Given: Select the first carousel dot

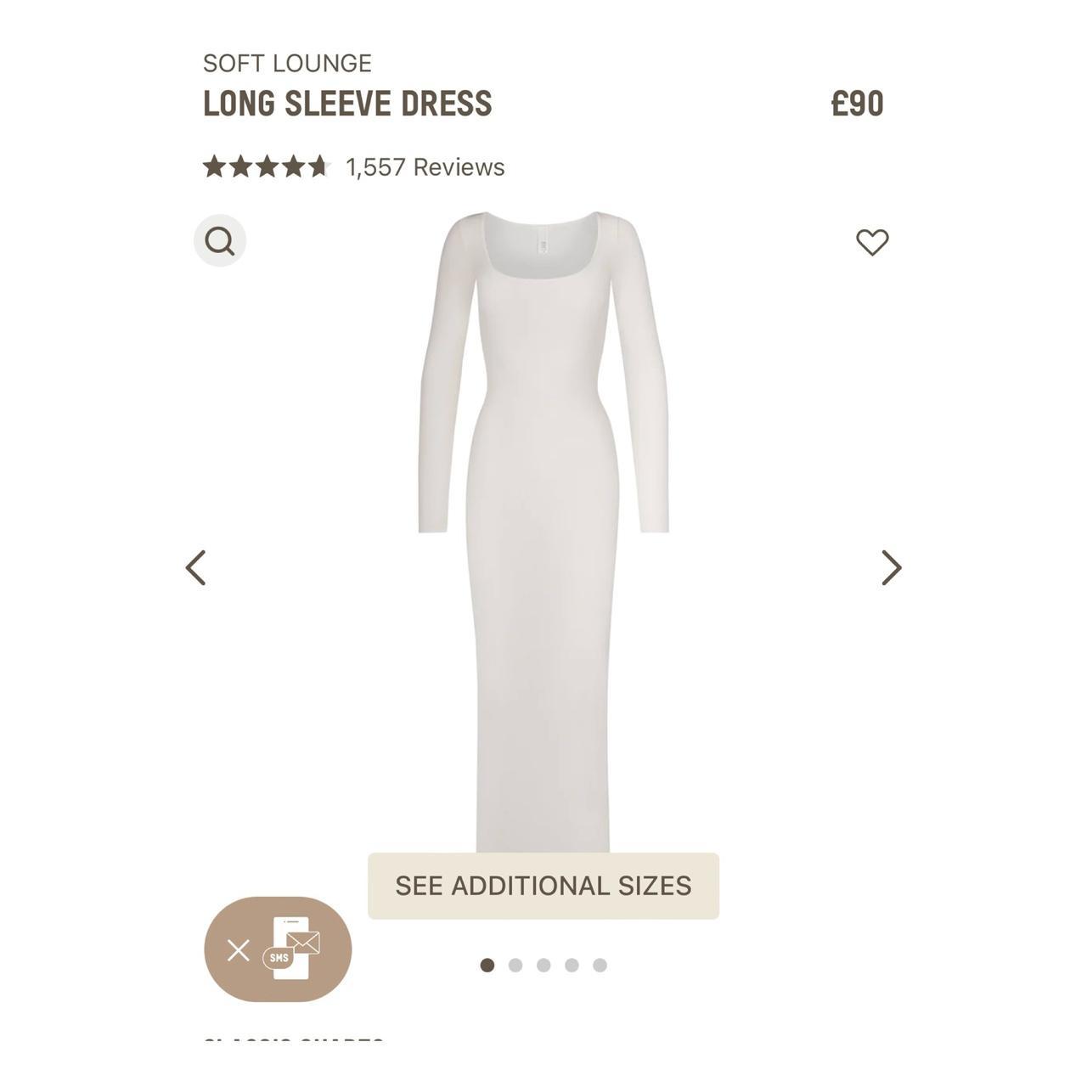Looking at the screenshot, I should click(487, 964).
